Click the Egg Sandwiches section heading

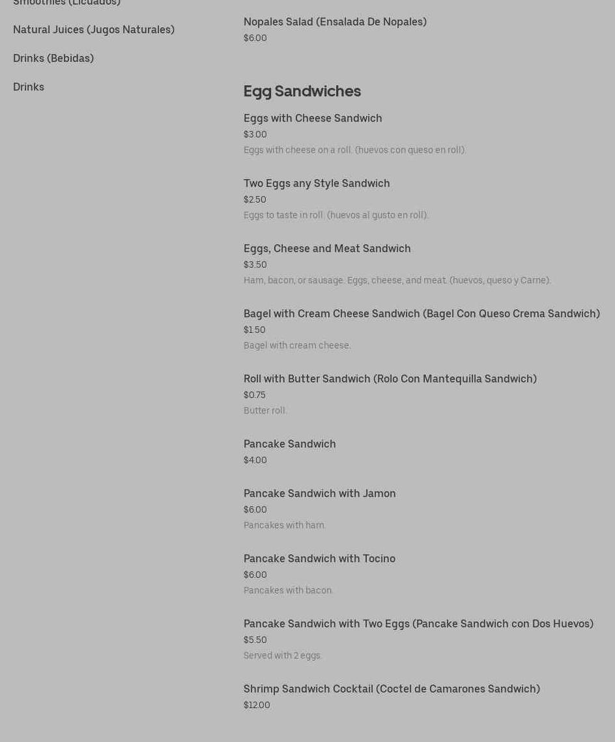[302, 91]
